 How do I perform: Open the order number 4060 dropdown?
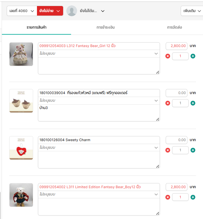22,11
